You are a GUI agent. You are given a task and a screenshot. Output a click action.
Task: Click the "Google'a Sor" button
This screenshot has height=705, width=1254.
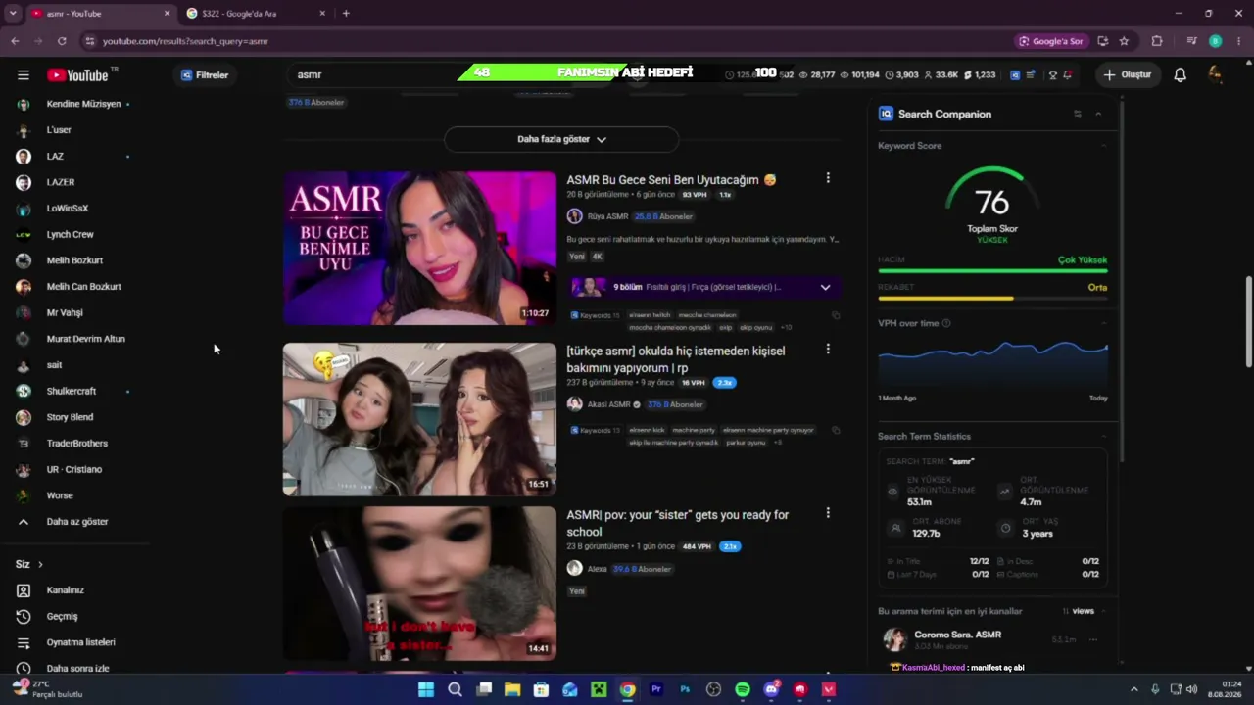pyautogui.click(x=1050, y=41)
